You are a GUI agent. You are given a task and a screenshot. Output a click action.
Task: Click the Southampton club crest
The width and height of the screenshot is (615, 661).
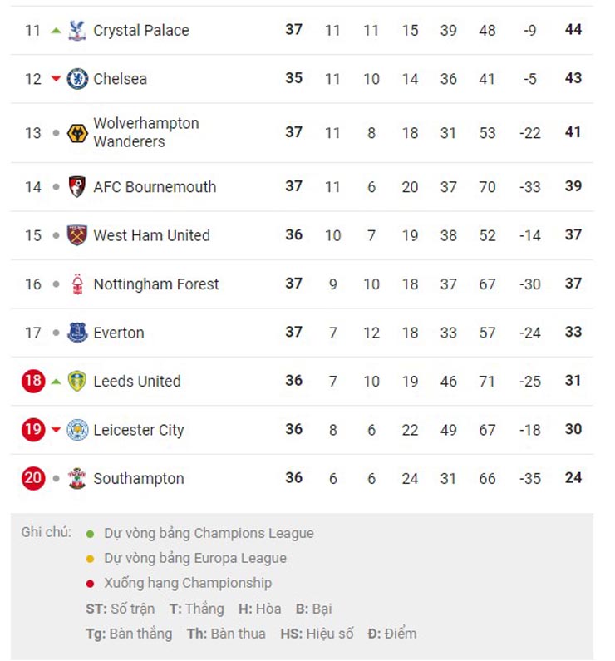(x=77, y=479)
